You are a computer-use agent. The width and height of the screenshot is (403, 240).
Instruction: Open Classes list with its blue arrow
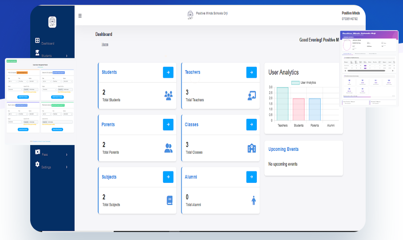(x=251, y=125)
